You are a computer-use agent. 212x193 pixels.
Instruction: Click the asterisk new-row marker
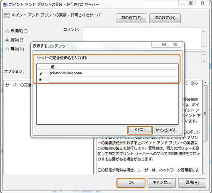(41, 80)
